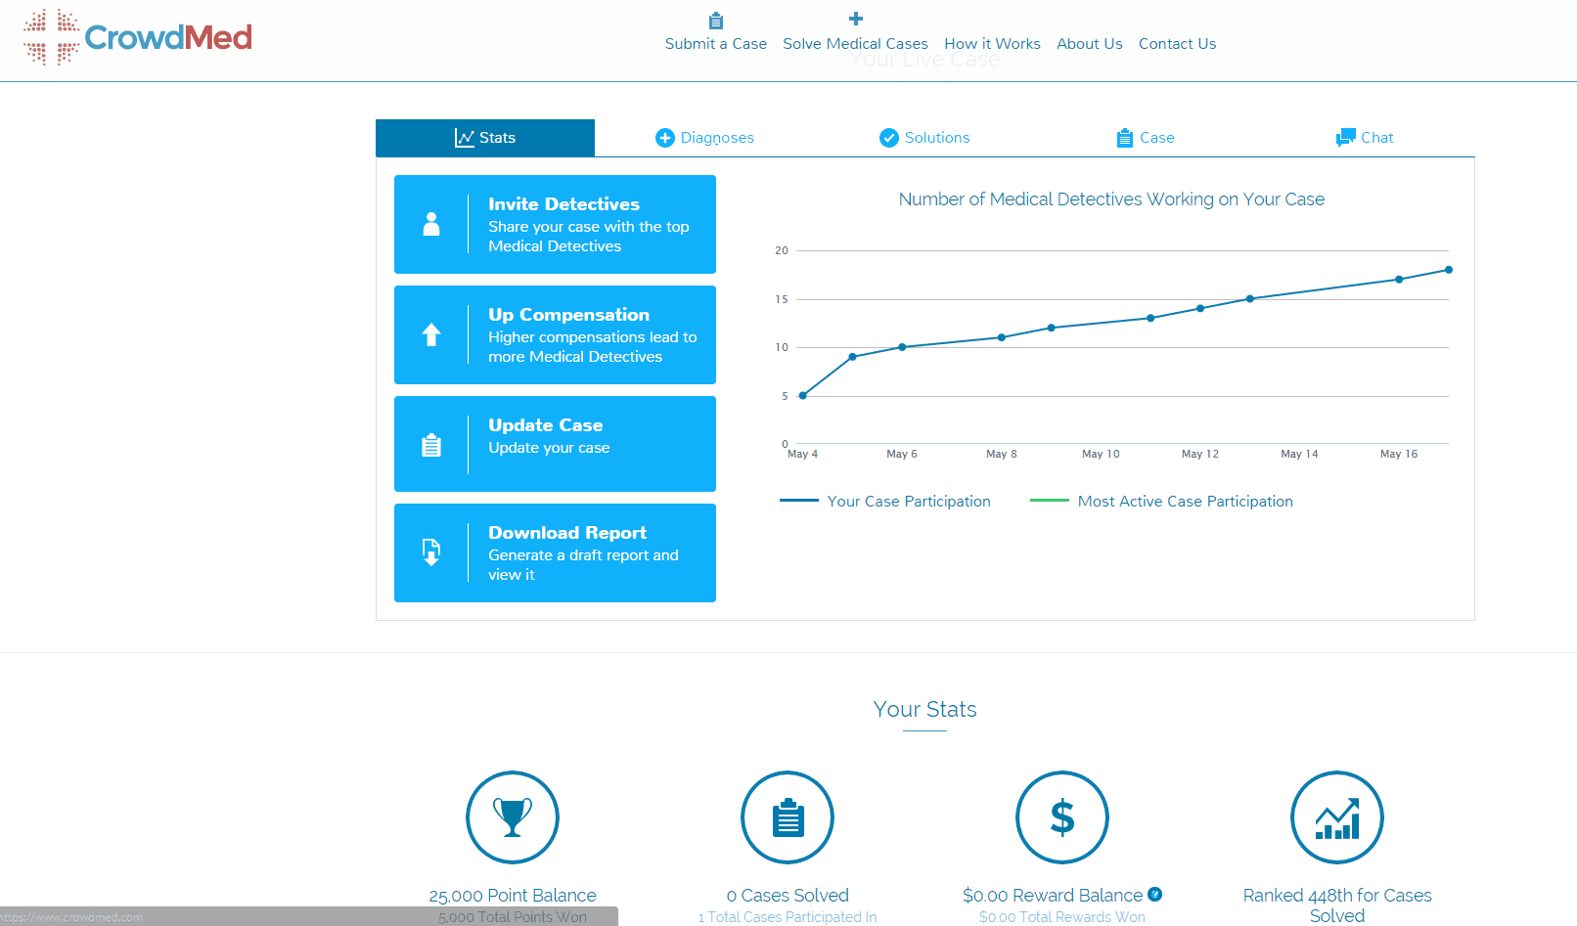The width and height of the screenshot is (1577, 926).
Task: Select the Stats tab
Action: 485,138
